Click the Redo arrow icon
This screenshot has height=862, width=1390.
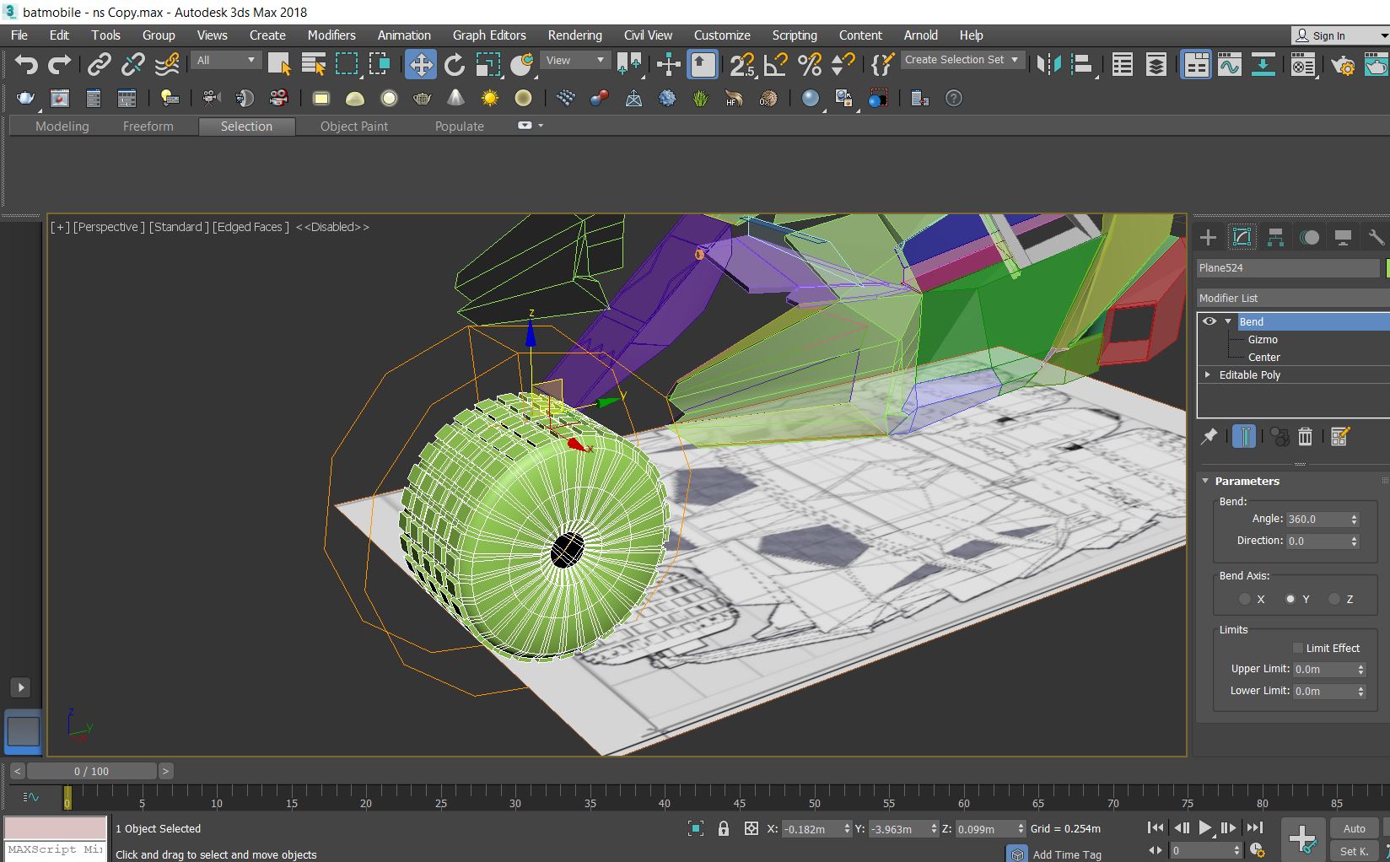pos(59,64)
